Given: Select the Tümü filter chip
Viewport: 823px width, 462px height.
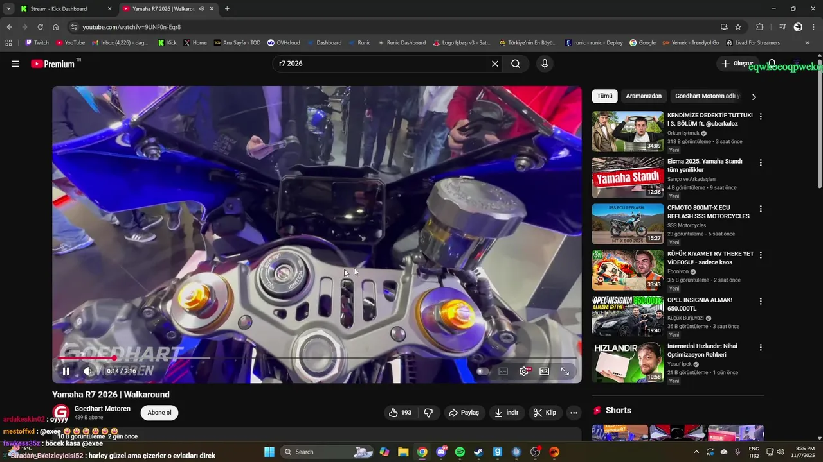Looking at the screenshot, I should click(604, 96).
